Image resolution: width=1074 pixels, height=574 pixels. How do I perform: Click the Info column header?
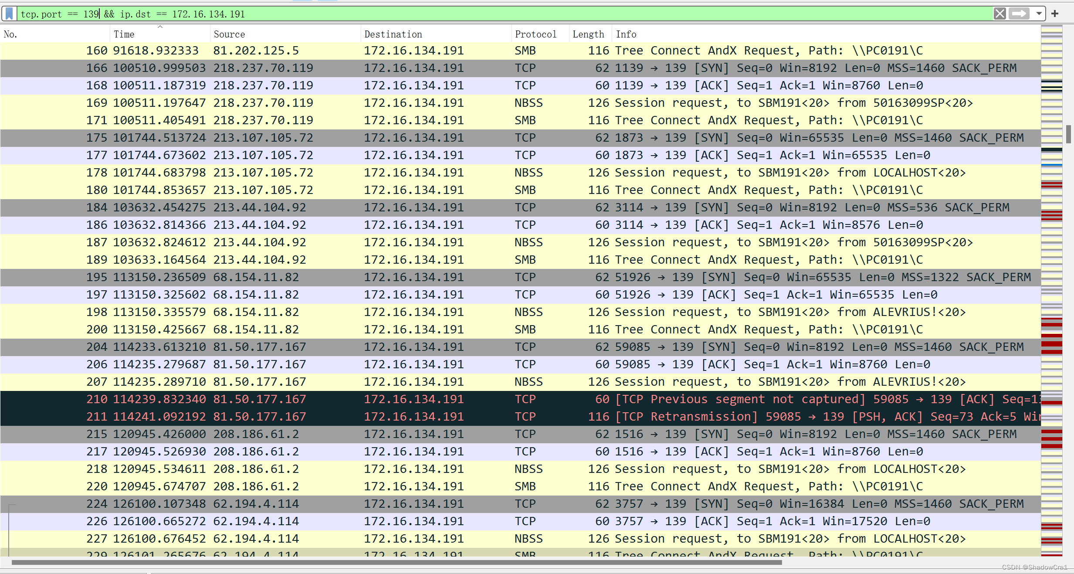[826, 34]
